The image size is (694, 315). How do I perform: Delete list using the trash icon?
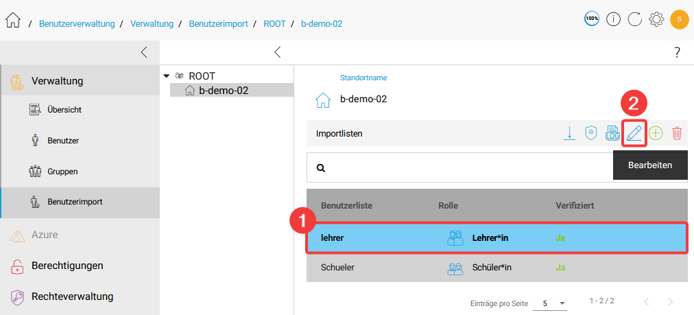(677, 134)
